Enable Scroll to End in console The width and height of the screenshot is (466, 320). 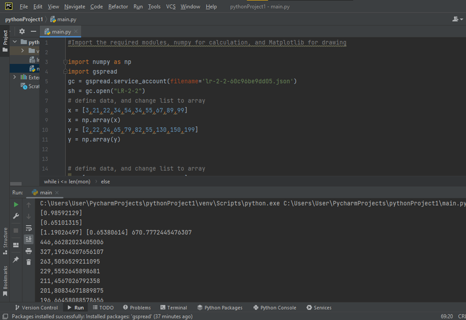(x=29, y=239)
